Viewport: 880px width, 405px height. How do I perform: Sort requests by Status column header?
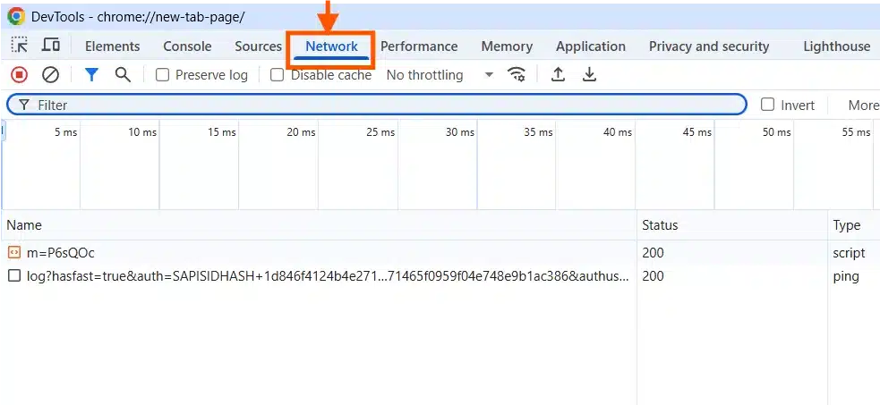click(732, 225)
